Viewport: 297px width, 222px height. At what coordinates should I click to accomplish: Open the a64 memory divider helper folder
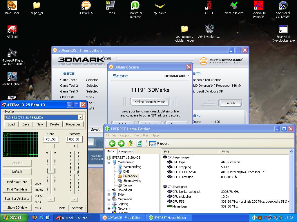tap(184, 34)
